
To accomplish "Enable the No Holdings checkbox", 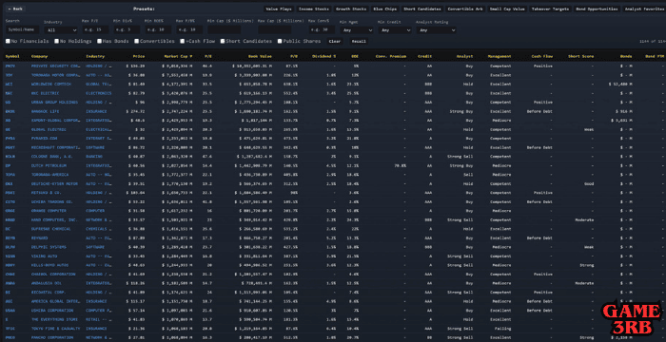I will coord(56,41).
